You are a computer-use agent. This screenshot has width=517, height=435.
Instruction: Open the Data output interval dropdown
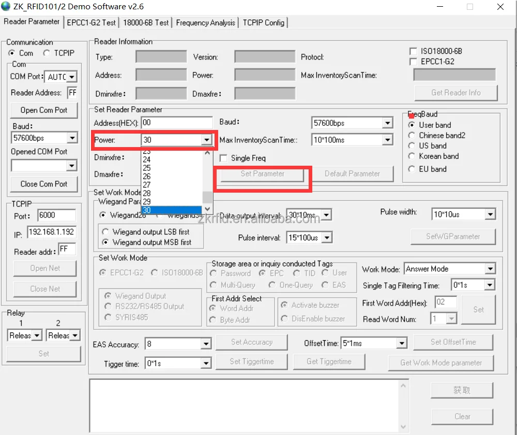pyautogui.click(x=326, y=215)
